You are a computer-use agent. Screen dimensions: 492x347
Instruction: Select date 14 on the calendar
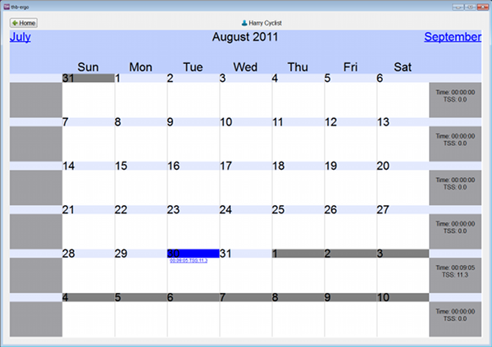tap(89, 166)
